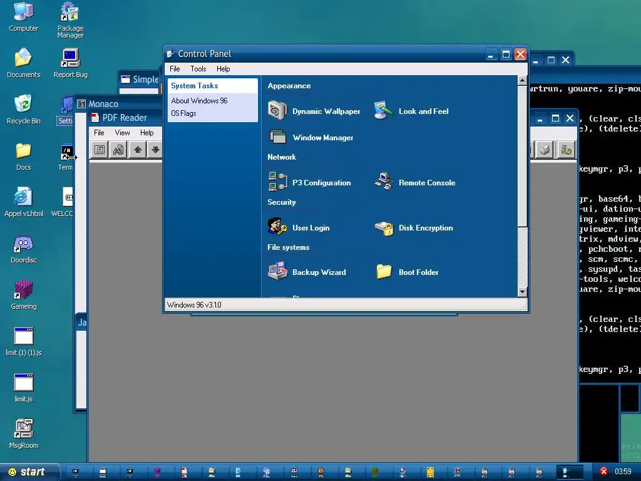
Task: Select the Documents desktop icon
Action: pos(23,63)
